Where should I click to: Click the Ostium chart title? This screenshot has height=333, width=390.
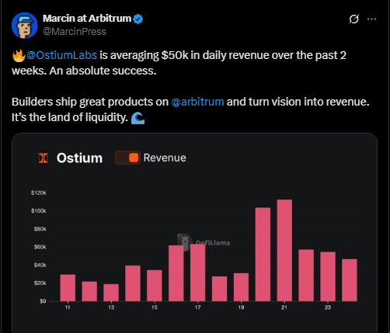coord(79,158)
